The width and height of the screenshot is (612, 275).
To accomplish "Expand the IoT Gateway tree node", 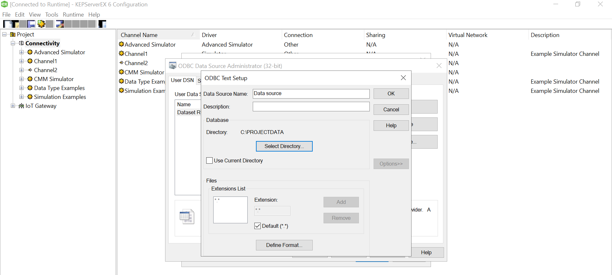I will [13, 106].
